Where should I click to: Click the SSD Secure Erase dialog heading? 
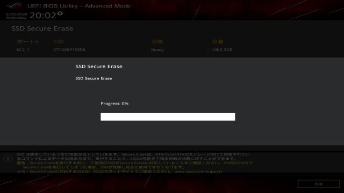[x=99, y=66]
